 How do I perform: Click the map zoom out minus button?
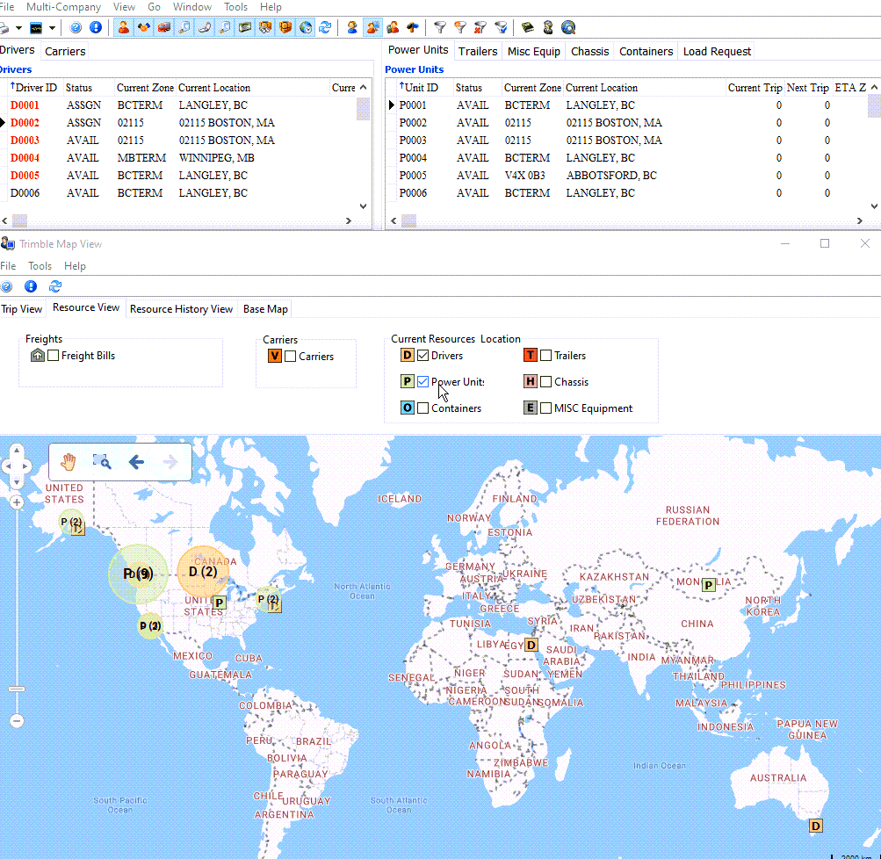pyautogui.click(x=17, y=720)
